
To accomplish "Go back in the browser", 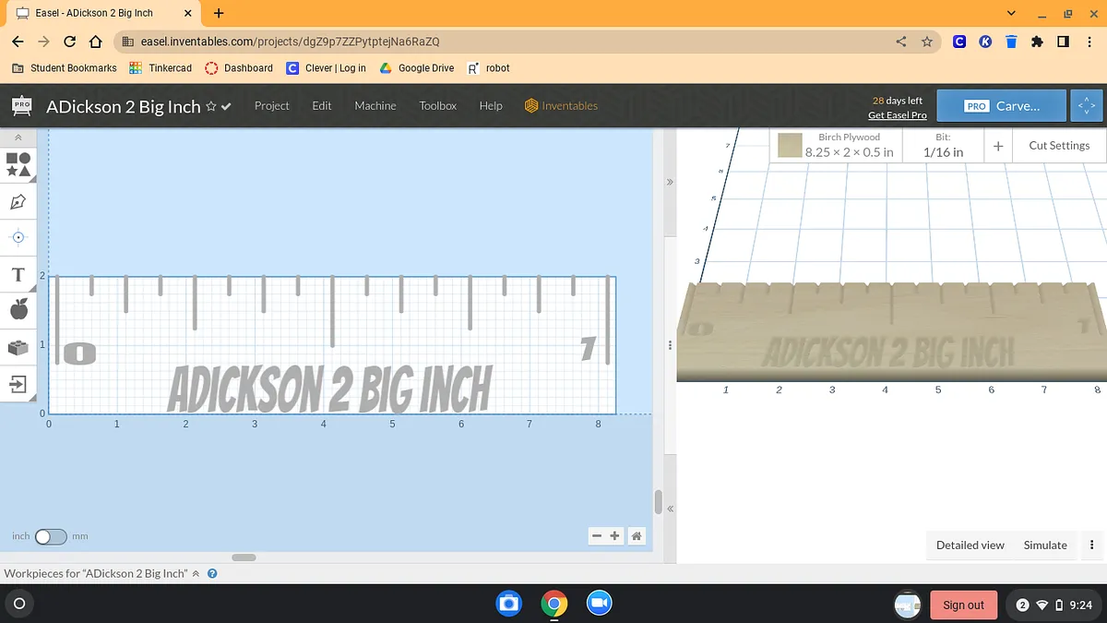I will 18,42.
